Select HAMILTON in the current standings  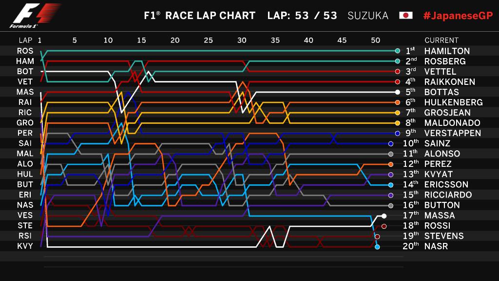447,51
